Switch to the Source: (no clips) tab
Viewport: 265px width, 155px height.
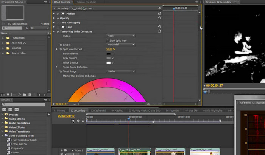(x=87, y=2)
